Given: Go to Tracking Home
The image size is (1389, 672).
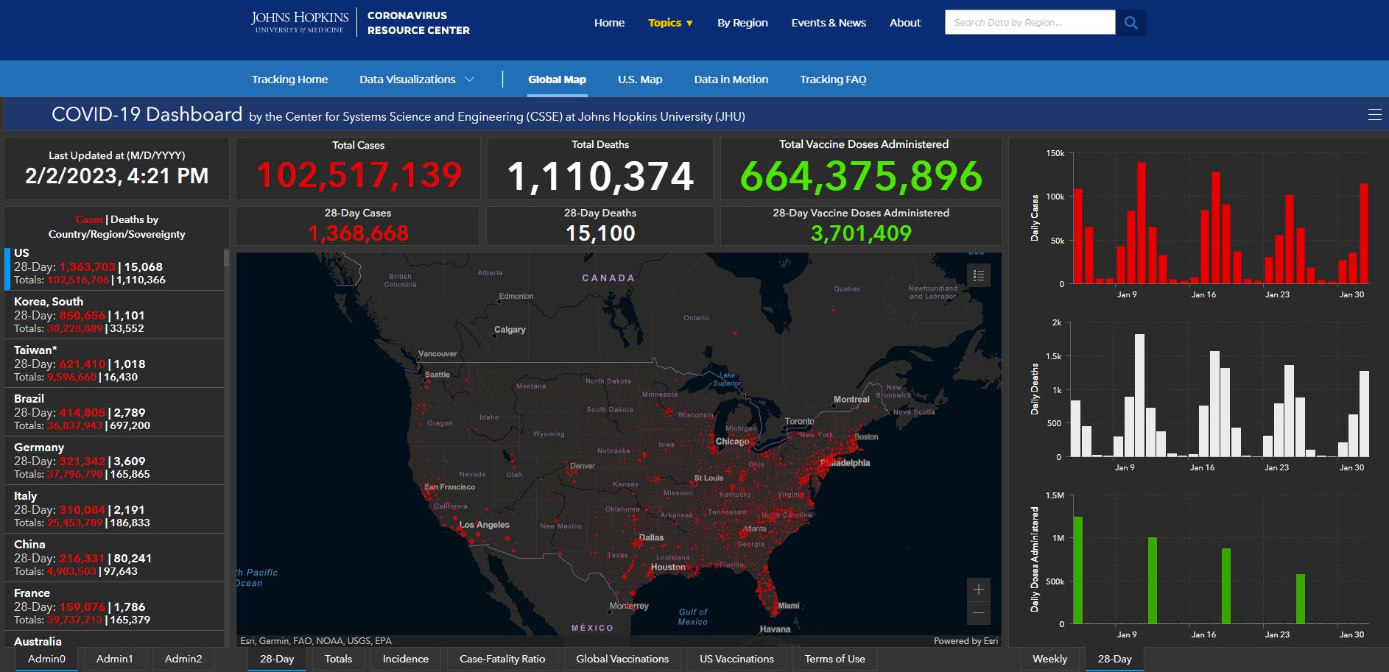Looking at the screenshot, I should click(289, 79).
